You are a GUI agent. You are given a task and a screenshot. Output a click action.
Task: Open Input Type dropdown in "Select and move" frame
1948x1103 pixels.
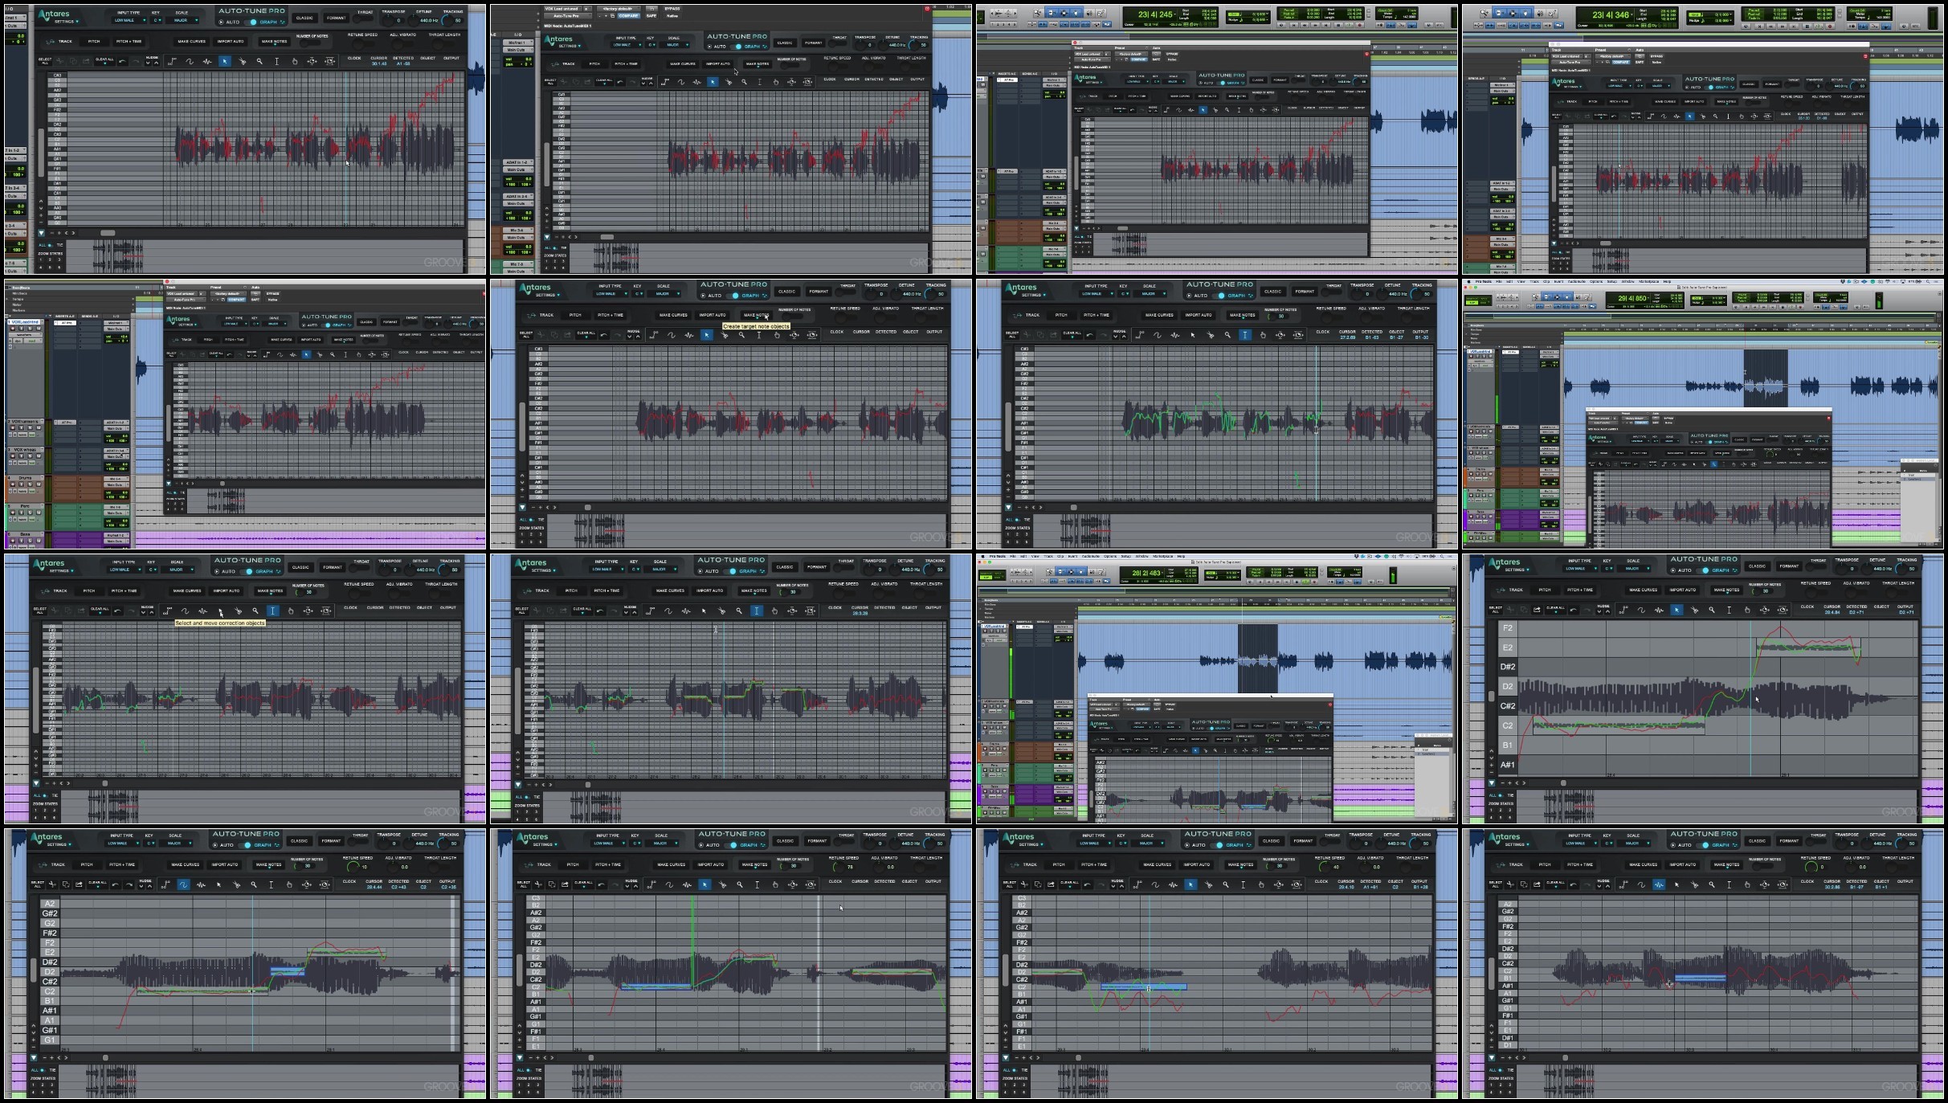[x=125, y=570]
